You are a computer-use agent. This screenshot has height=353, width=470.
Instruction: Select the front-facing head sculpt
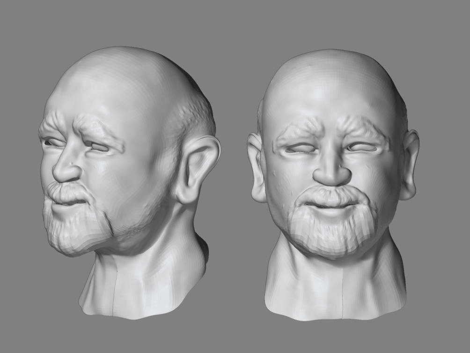[333, 185]
